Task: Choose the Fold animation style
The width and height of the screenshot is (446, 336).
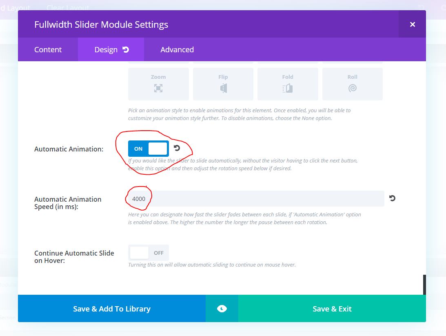Action: click(x=288, y=84)
